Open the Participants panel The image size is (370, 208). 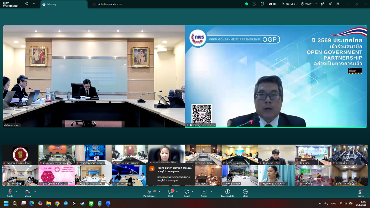(149, 193)
